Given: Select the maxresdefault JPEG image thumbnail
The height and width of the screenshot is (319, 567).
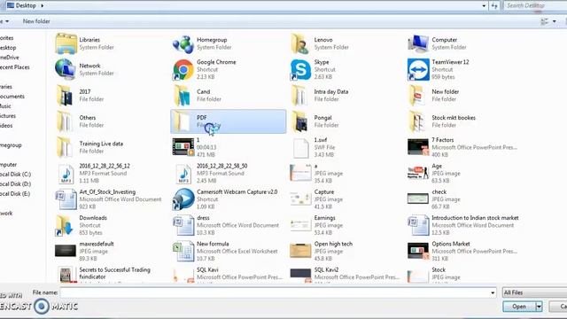Looking at the screenshot, I should pos(66,251).
